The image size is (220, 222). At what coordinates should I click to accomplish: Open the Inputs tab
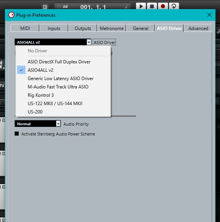tap(54, 28)
